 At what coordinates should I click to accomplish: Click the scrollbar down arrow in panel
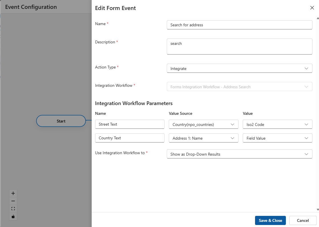pyautogui.click(x=318, y=210)
